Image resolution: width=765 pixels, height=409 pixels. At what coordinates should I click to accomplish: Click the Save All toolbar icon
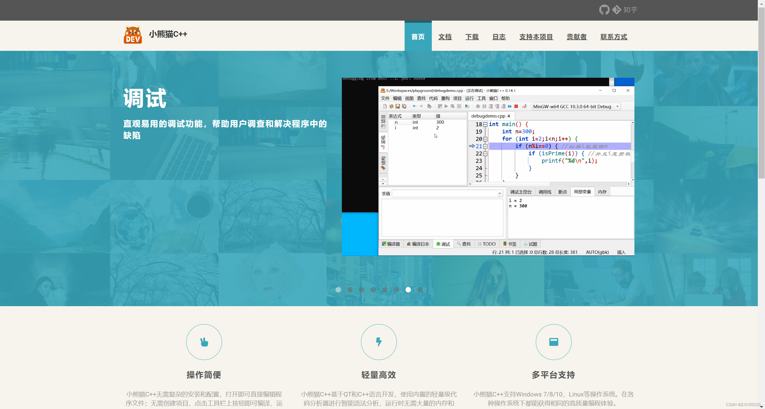coord(404,106)
